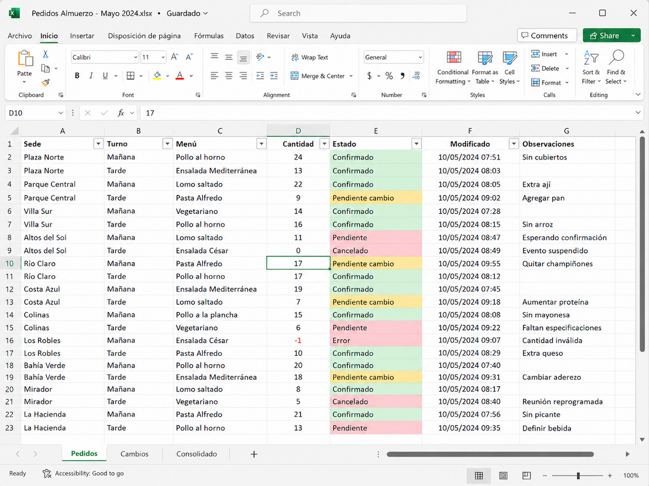649x486 pixels.
Task: Open the Fórmulas ribbon tab
Action: (209, 36)
